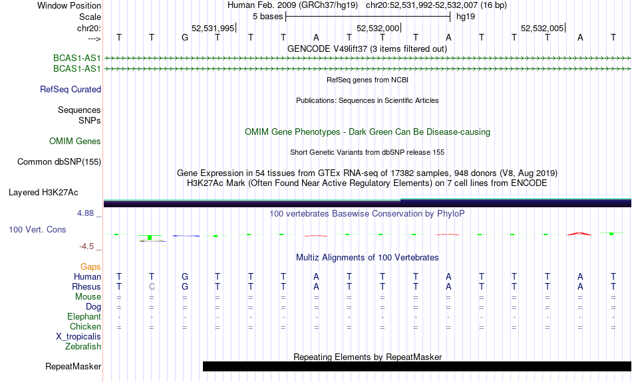Click the 52,531,995 position ruler label

(213, 28)
